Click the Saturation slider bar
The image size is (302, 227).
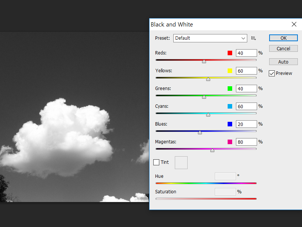pyautogui.click(x=206, y=199)
